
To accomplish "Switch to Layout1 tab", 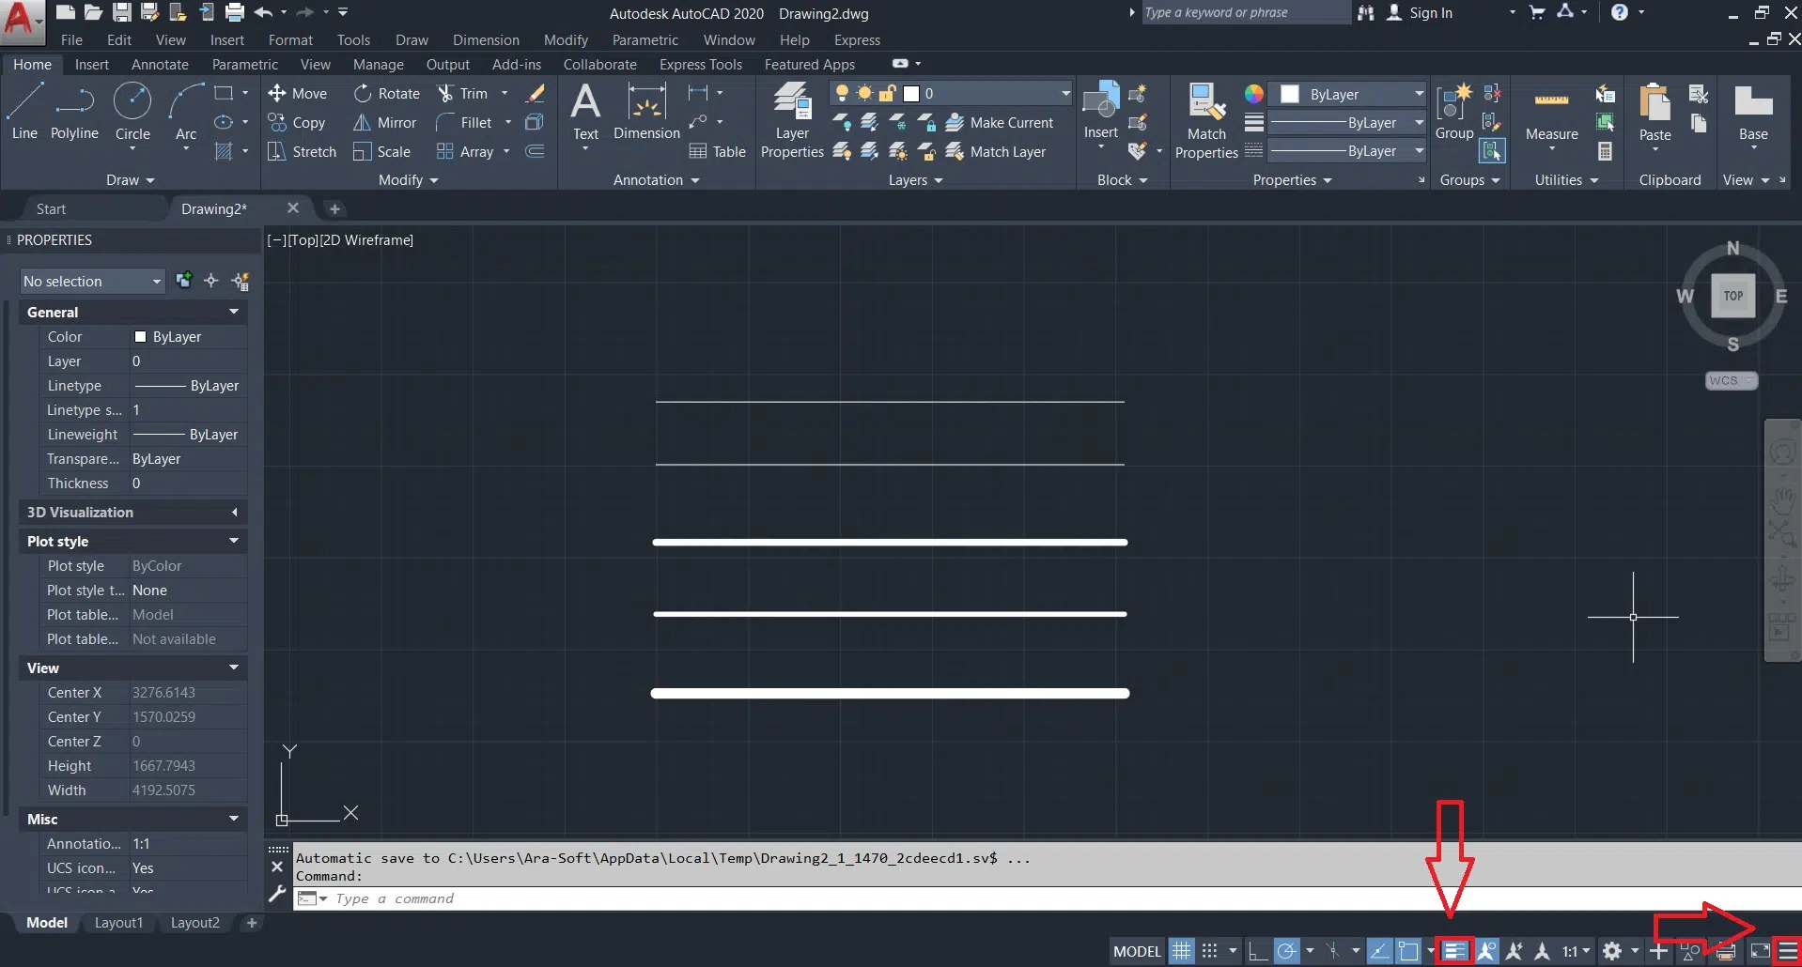I will tap(118, 923).
